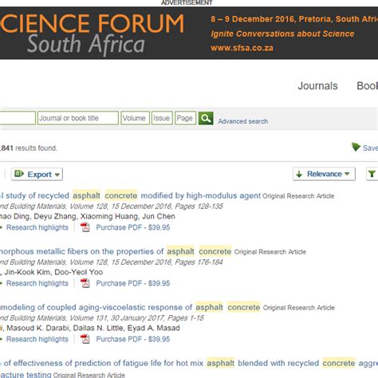The height and width of the screenshot is (378, 378).
Task: Show Research highlights for Pages 1-15 article
Action: tap(37, 339)
